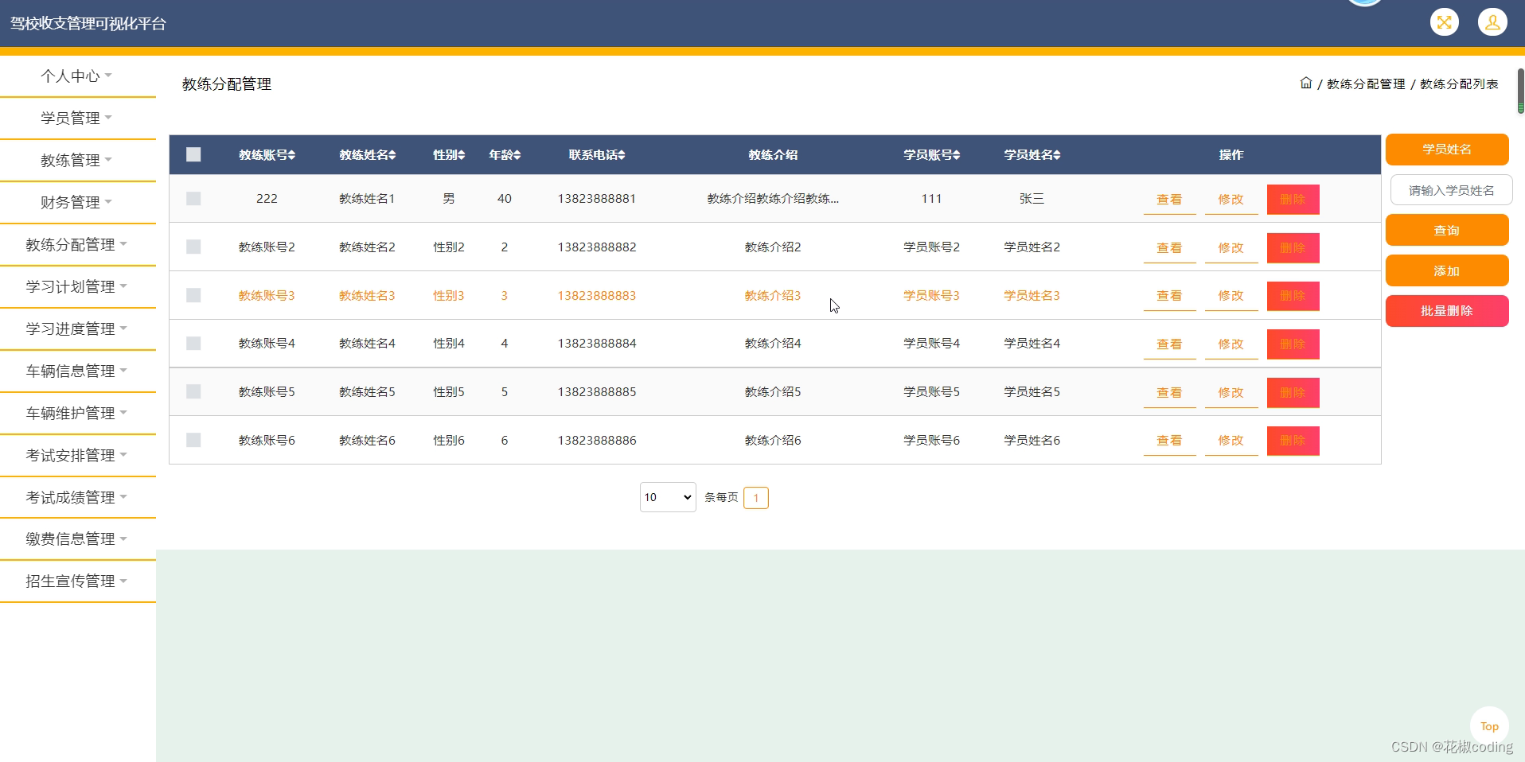Expand 财务管理 sidebar menu
Viewport: 1525px width, 762px height.
pos(77,203)
